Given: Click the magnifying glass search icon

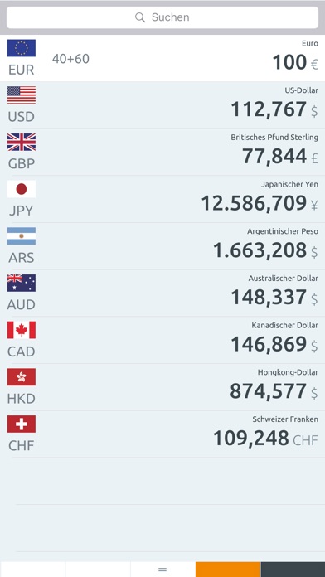Looking at the screenshot, I should (x=140, y=17).
